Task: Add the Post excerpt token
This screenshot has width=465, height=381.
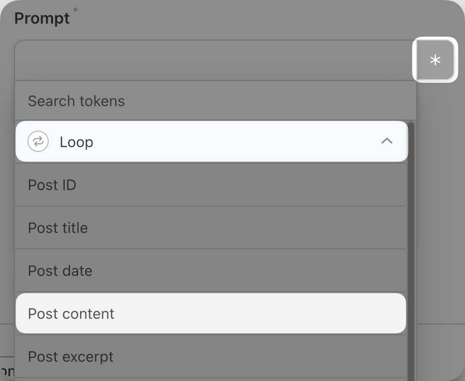Action: click(210, 356)
